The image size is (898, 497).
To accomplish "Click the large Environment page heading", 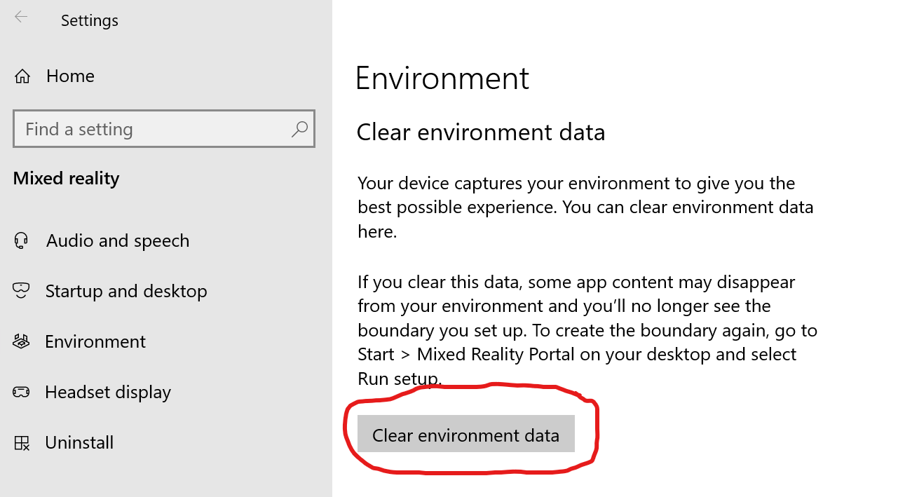I will [x=442, y=78].
